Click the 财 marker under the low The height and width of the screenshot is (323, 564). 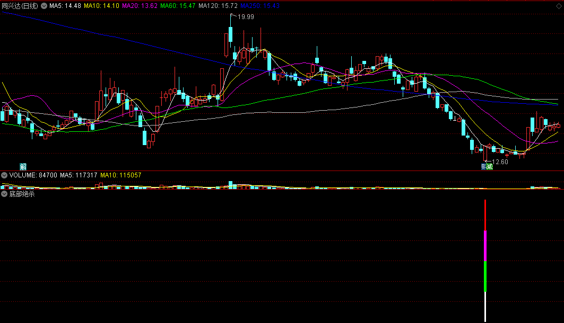click(483, 166)
